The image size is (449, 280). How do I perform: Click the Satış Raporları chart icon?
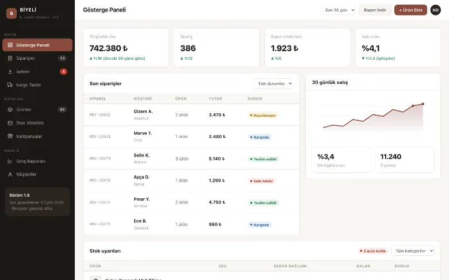(10, 161)
